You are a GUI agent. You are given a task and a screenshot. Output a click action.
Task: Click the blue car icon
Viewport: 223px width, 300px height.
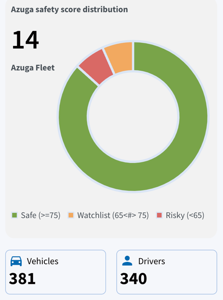(16, 261)
